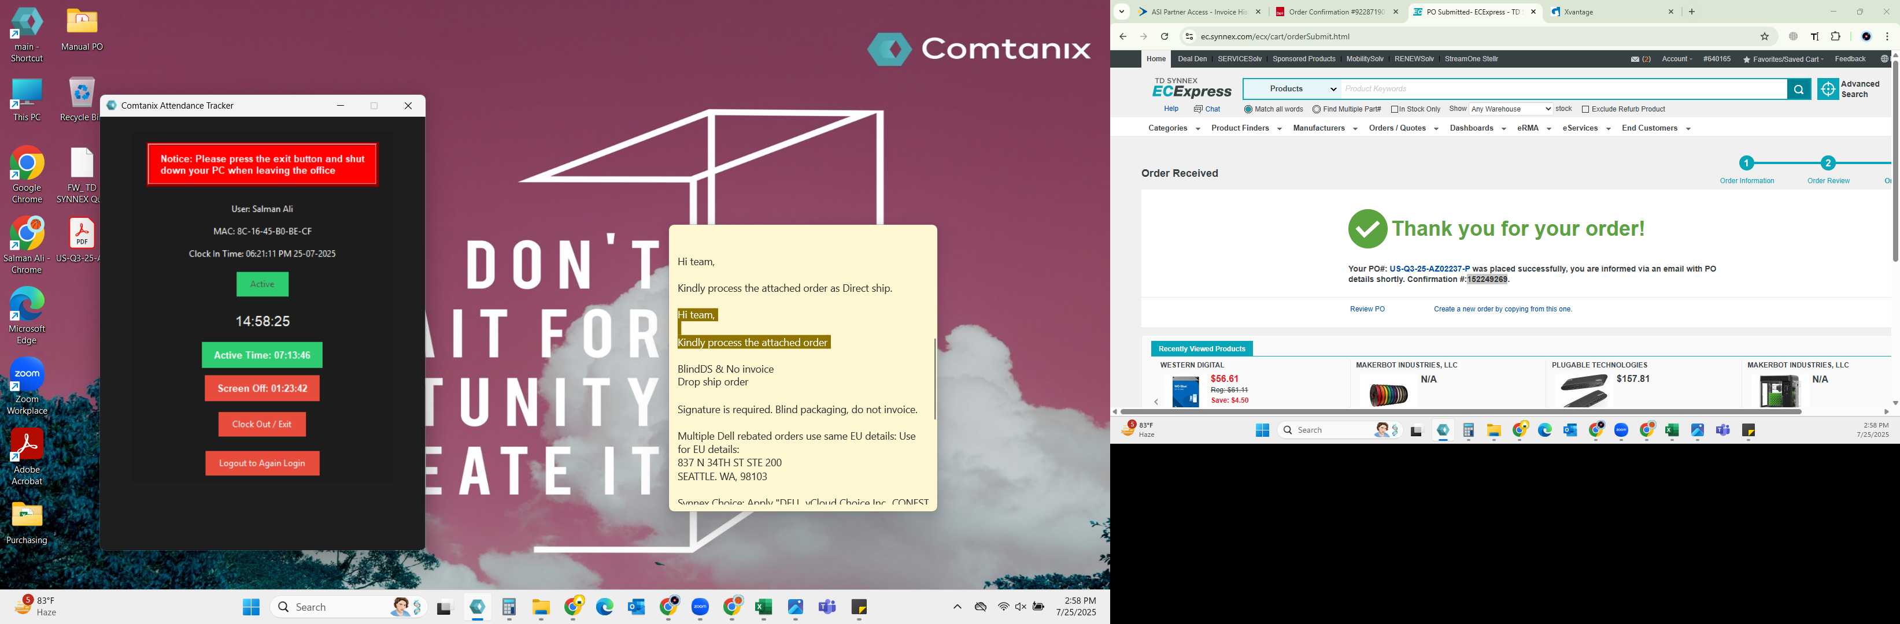Open the Account dropdown in top bar
Image resolution: width=1900 pixels, height=624 pixels.
[x=1676, y=59]
